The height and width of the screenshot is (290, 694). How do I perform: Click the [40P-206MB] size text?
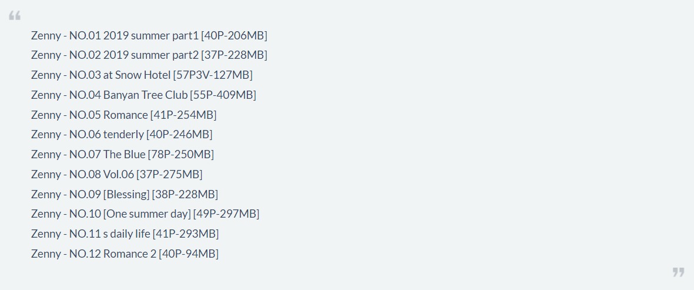point(234,35)
